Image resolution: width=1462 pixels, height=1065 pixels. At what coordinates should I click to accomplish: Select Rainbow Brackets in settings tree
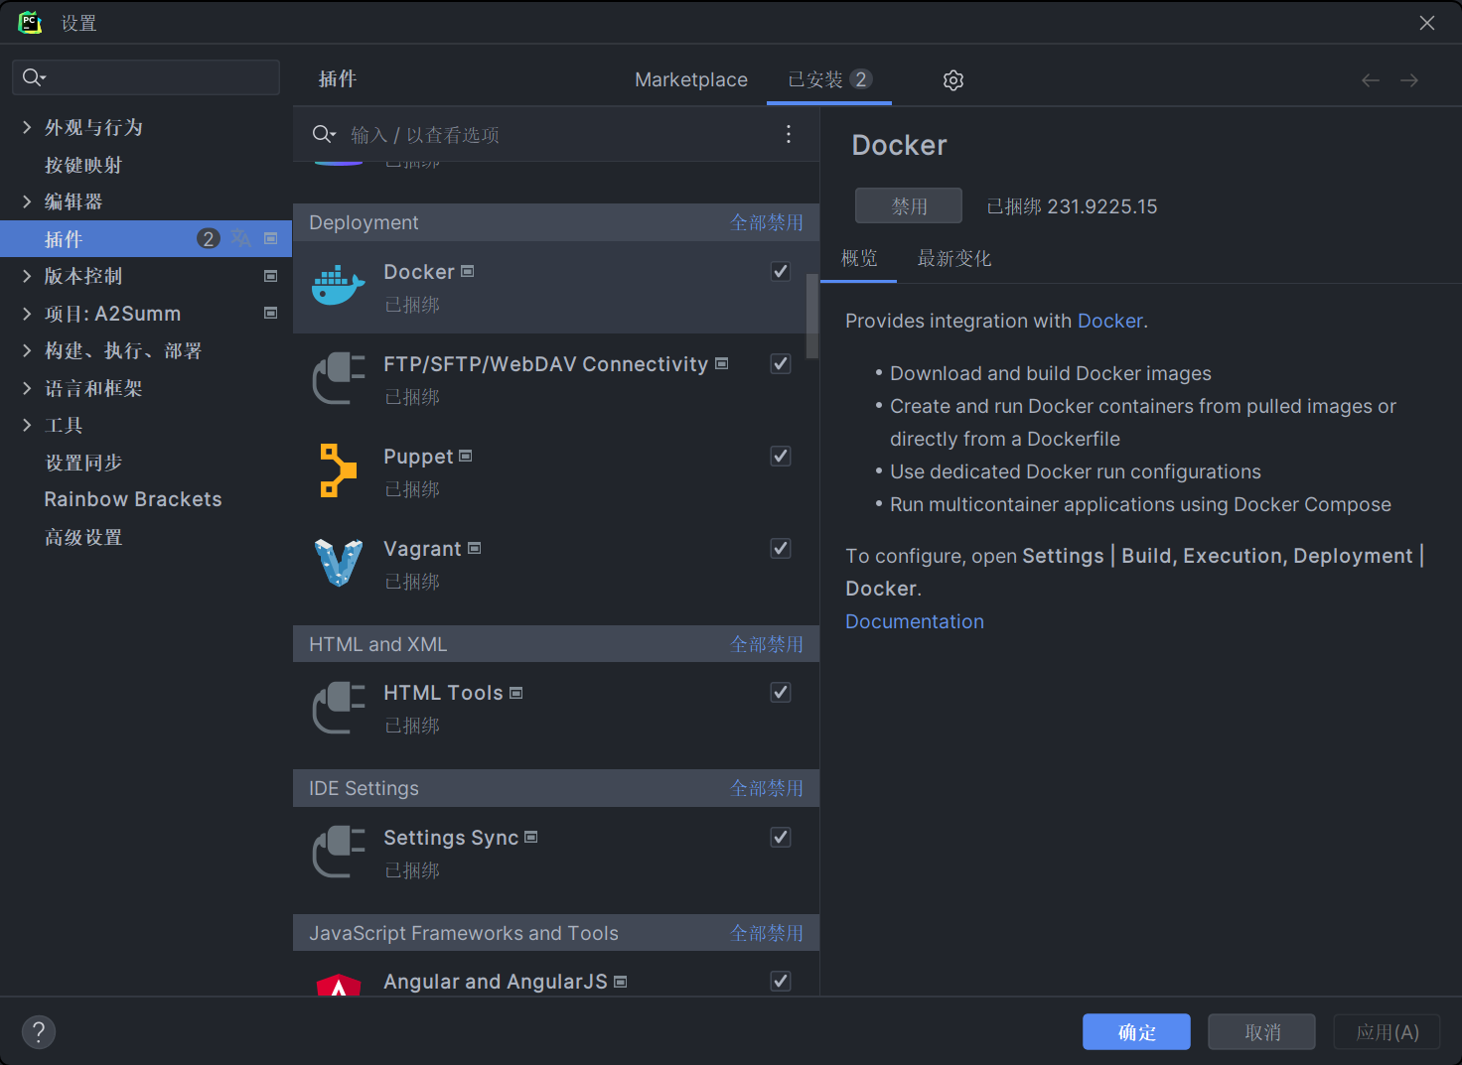point(133,499)
